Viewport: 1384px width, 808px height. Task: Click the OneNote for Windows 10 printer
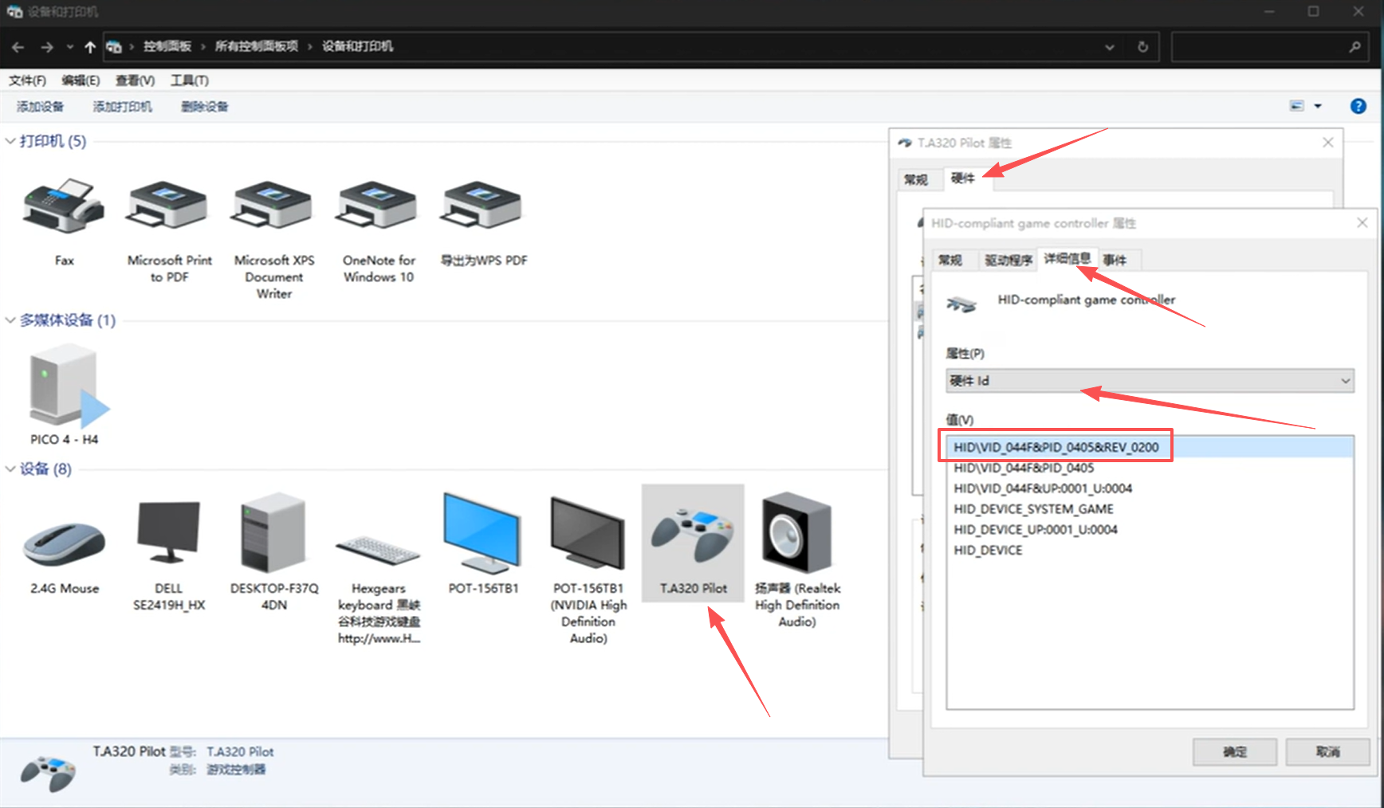click(x=379, y=209)
